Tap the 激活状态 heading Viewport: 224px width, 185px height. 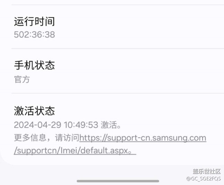(x=34, y=111)
